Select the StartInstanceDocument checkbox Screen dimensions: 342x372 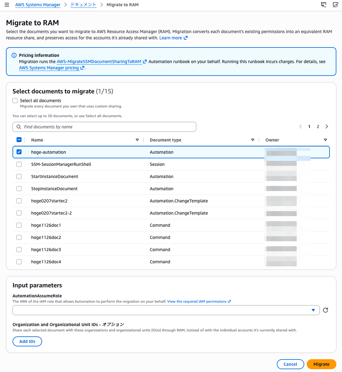pyautogui.click(x=19, y=176)
